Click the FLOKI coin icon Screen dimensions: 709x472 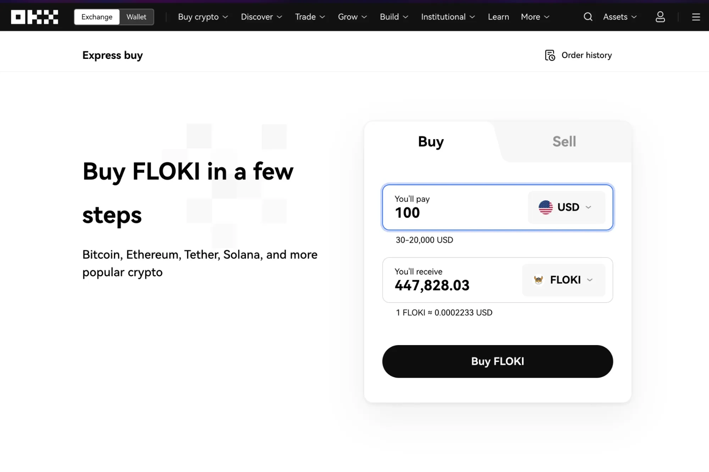coord(538,280)
